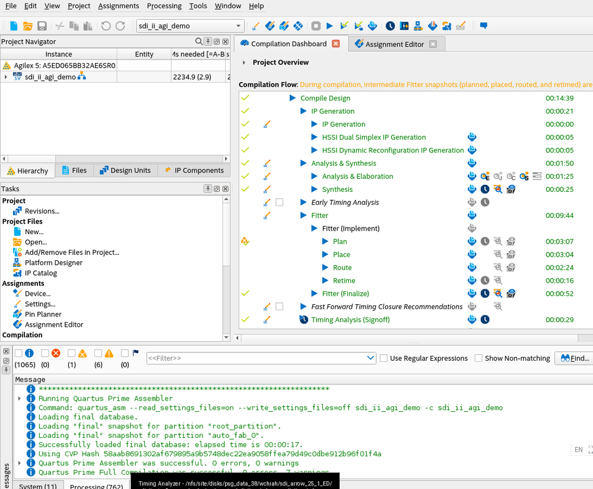Check the Early Timing Analysis checkbox
Screen dimensions: 593x489
(x=280, y=203)
